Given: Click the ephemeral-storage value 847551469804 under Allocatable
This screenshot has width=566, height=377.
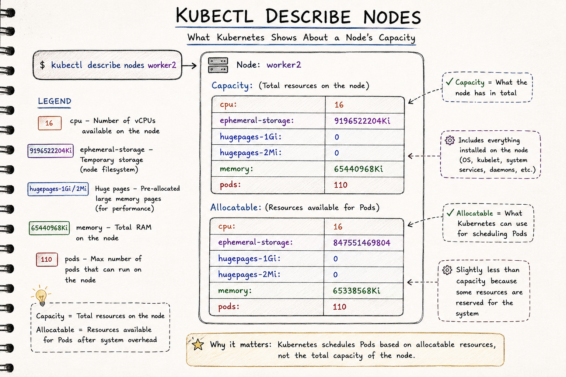Looking at the screenshot, I should point(362,243).
